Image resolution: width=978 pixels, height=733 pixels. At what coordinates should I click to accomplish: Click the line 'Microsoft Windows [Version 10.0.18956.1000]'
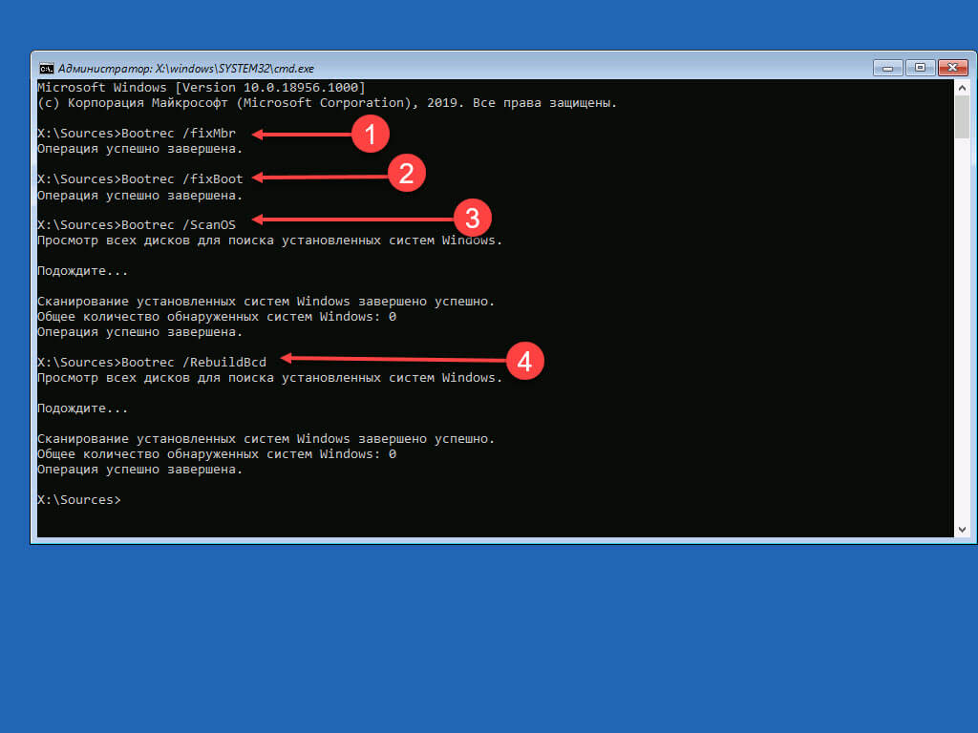click(202, 87)
